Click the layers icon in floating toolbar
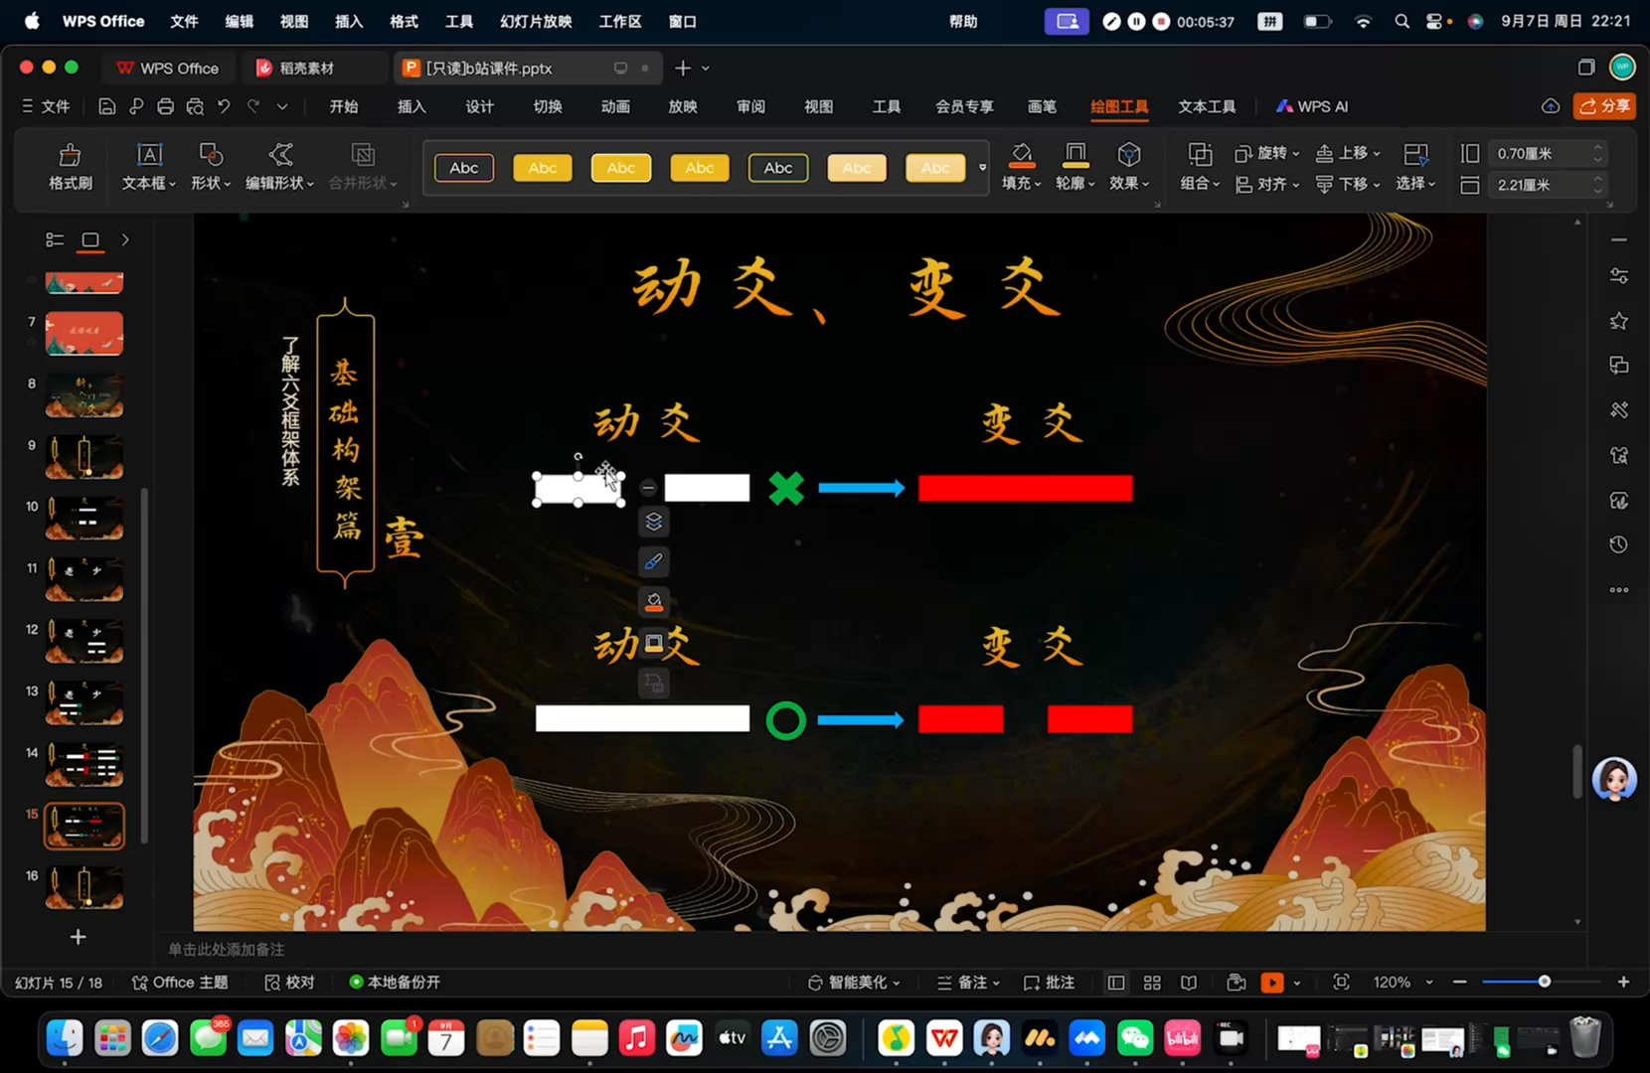This screenshot has height=1073, width=1650. pos(653,522)
